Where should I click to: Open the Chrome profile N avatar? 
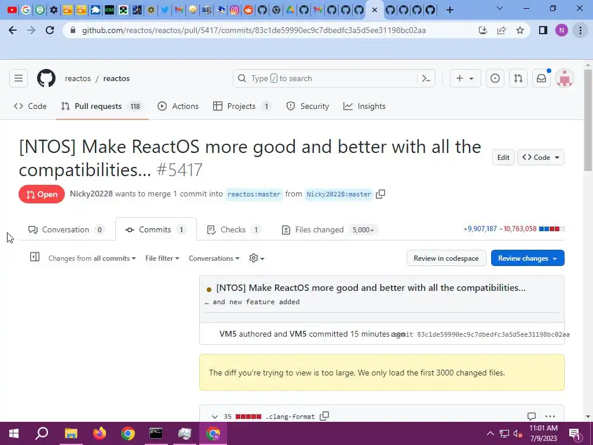(x=562, y=30)
